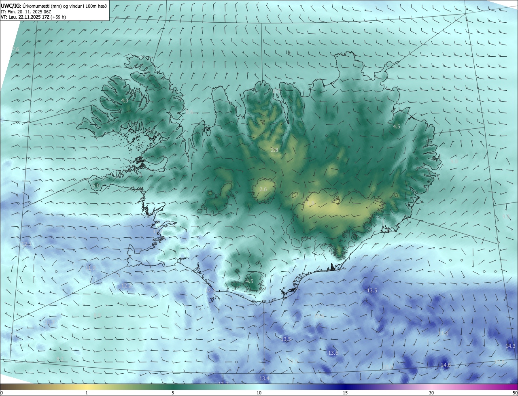Click the 11.9 value over the southwest ocean
The image size is (518, 396).
point(91,267)
